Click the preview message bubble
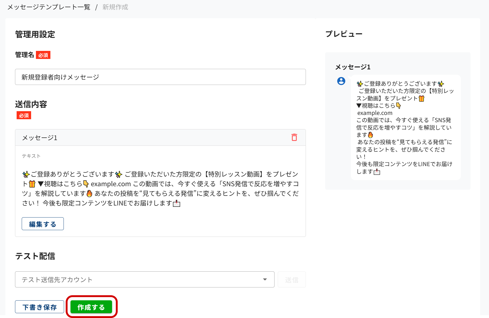 [x=405, y=128]
